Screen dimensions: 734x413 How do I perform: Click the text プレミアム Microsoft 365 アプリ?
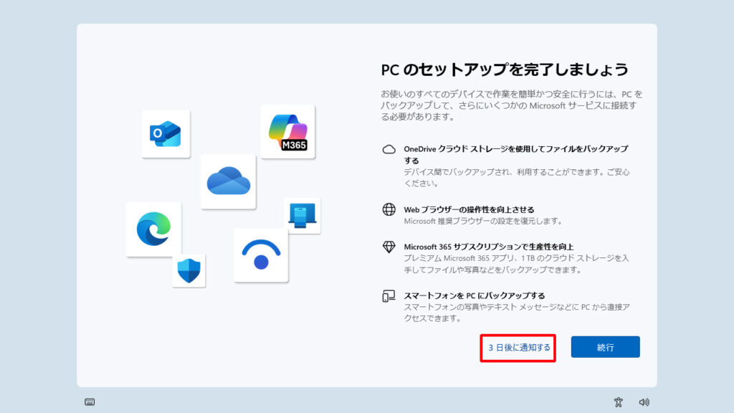pyautogui.click(x=516, y=264)
